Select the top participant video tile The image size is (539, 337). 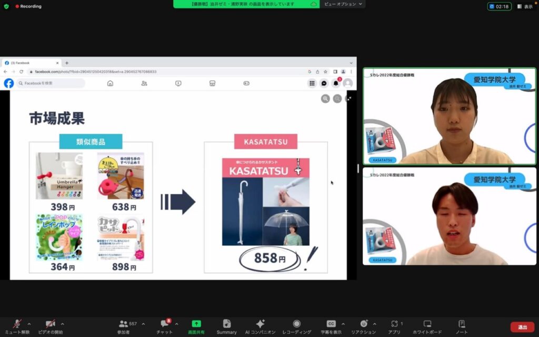(x=450, y=116)
